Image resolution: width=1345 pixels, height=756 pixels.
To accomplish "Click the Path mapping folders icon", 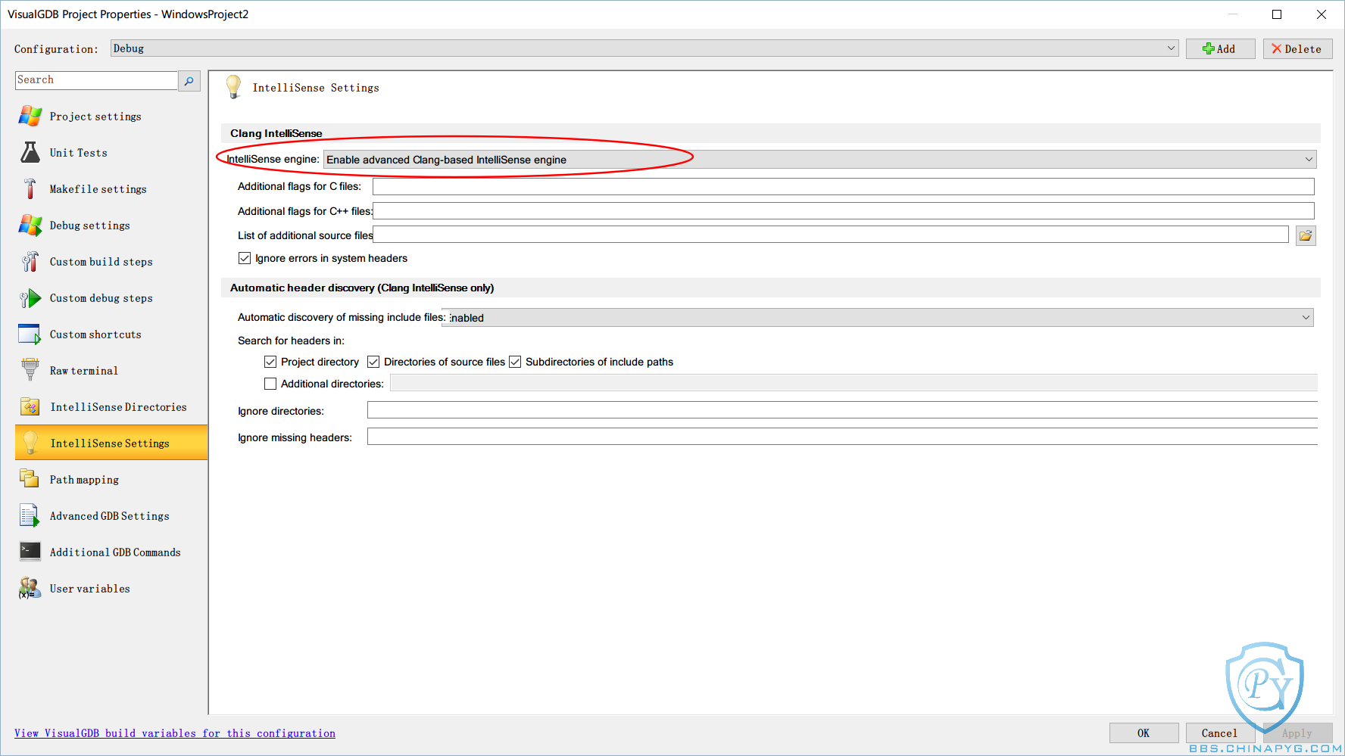I will (30, 478).
